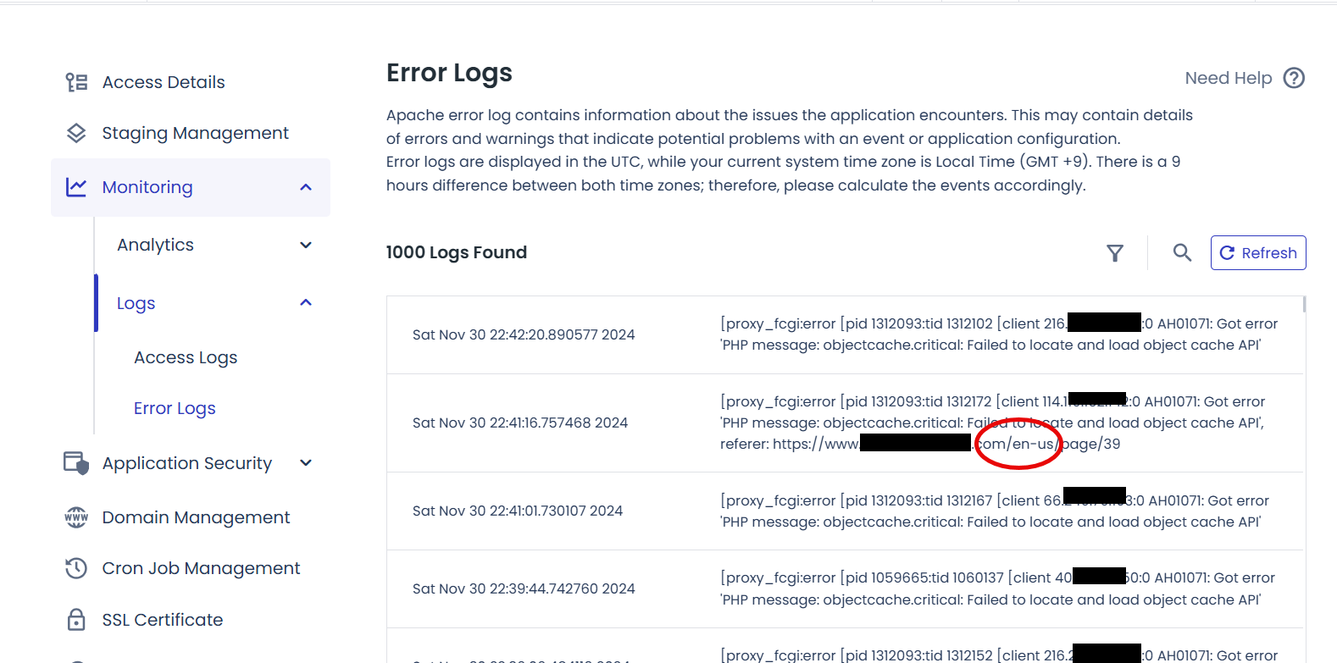Click the Error Logs page title
Viewport: 1337px width, 663px height.
tap(449, 73)
